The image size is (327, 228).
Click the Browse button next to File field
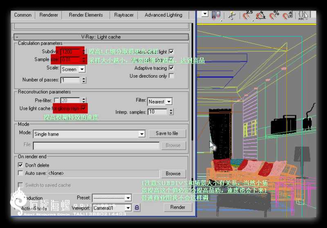[x=173, y=145]
